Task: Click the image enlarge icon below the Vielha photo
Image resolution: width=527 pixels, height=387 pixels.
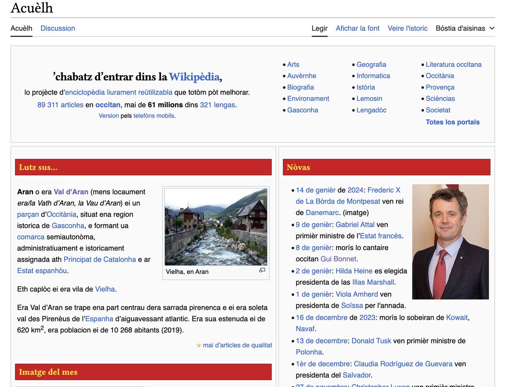Action: pos(262,270)
